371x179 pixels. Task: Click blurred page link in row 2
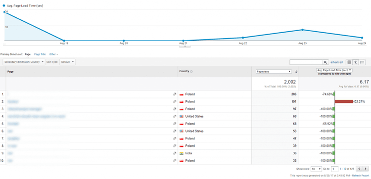pyautogui.click(x=13, y=101)
